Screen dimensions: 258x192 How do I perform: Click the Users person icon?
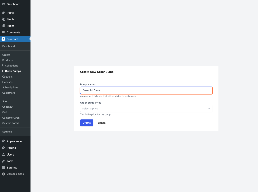point(3,155)
